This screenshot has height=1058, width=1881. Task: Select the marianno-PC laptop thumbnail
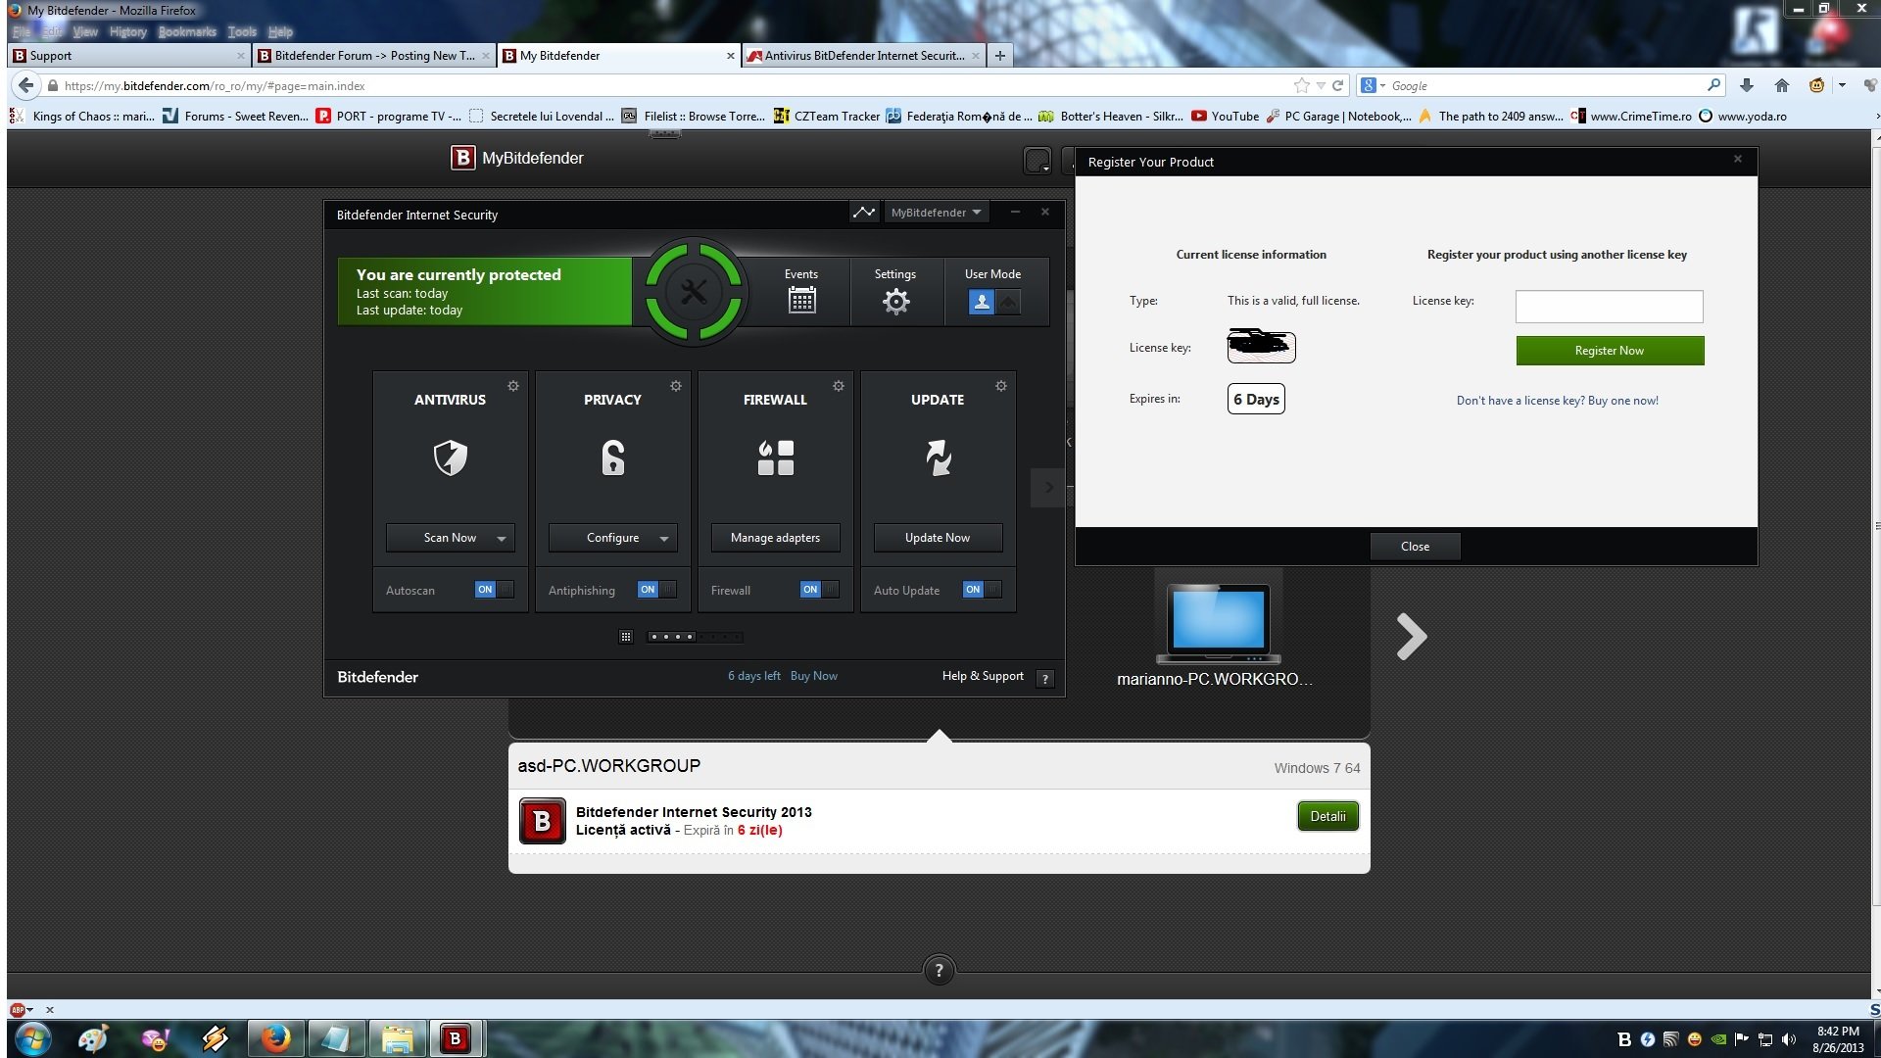(x=1218, y=623)
